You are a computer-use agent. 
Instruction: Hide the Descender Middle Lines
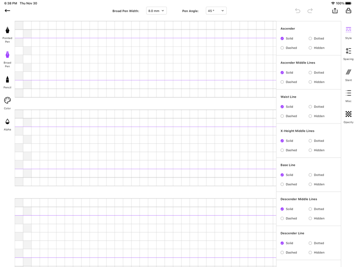pos(316,218)
